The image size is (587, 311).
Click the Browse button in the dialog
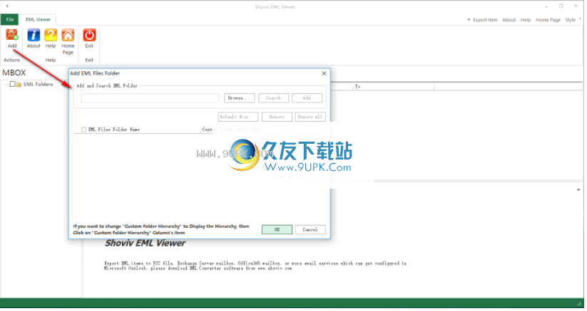(239, 97)
